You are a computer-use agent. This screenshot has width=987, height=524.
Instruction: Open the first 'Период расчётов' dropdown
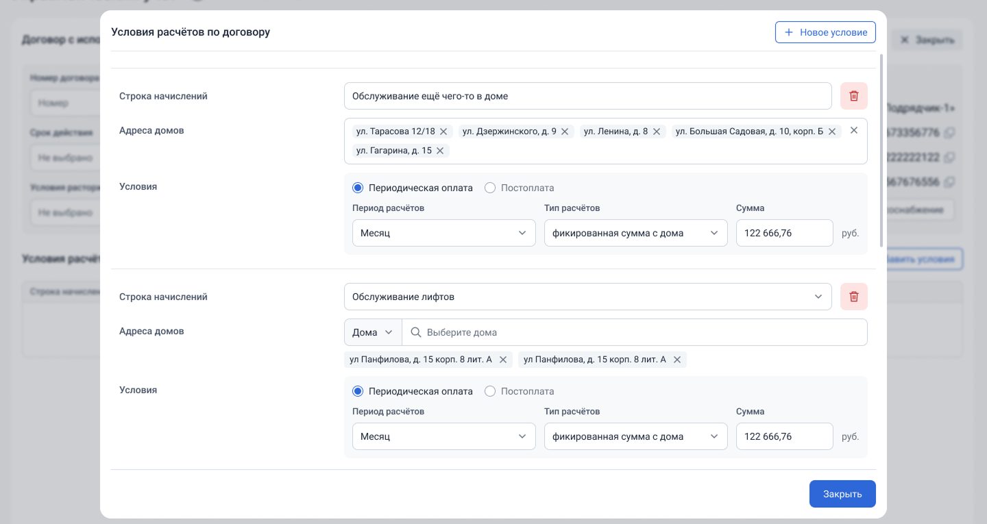tap(443, 233)
